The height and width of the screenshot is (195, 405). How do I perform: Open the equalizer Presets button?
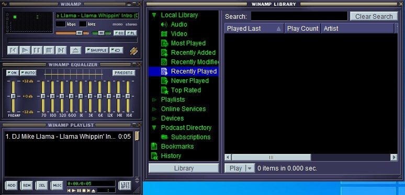(123, 73)
